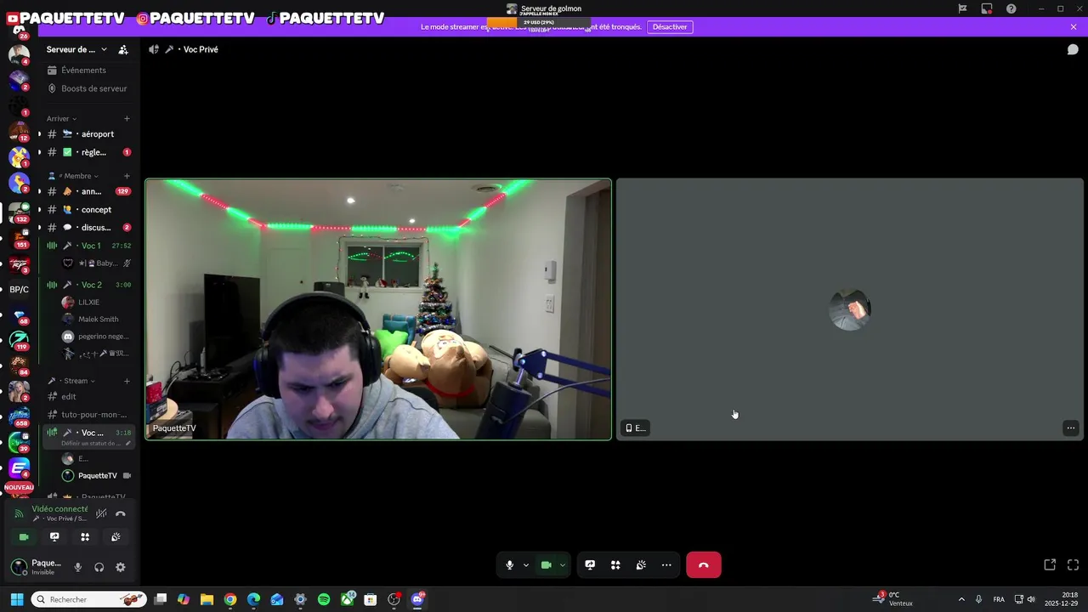Open the concept channel

click(88, 210)
